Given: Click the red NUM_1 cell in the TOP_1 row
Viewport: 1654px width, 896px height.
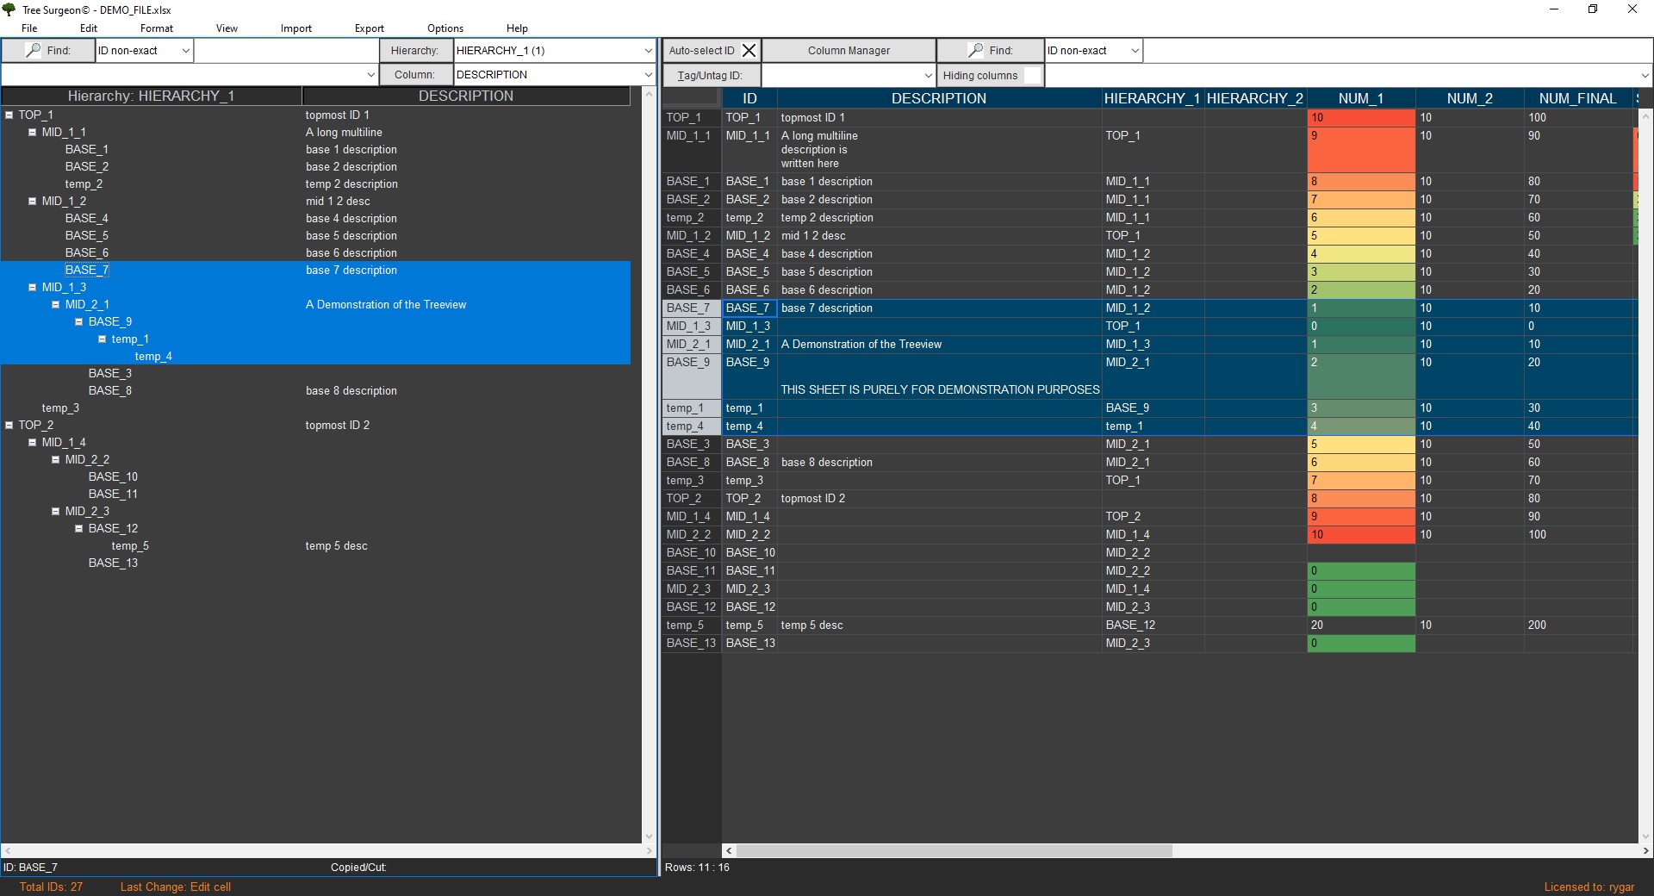Looking at the screenshot, I should [1360, 117].
